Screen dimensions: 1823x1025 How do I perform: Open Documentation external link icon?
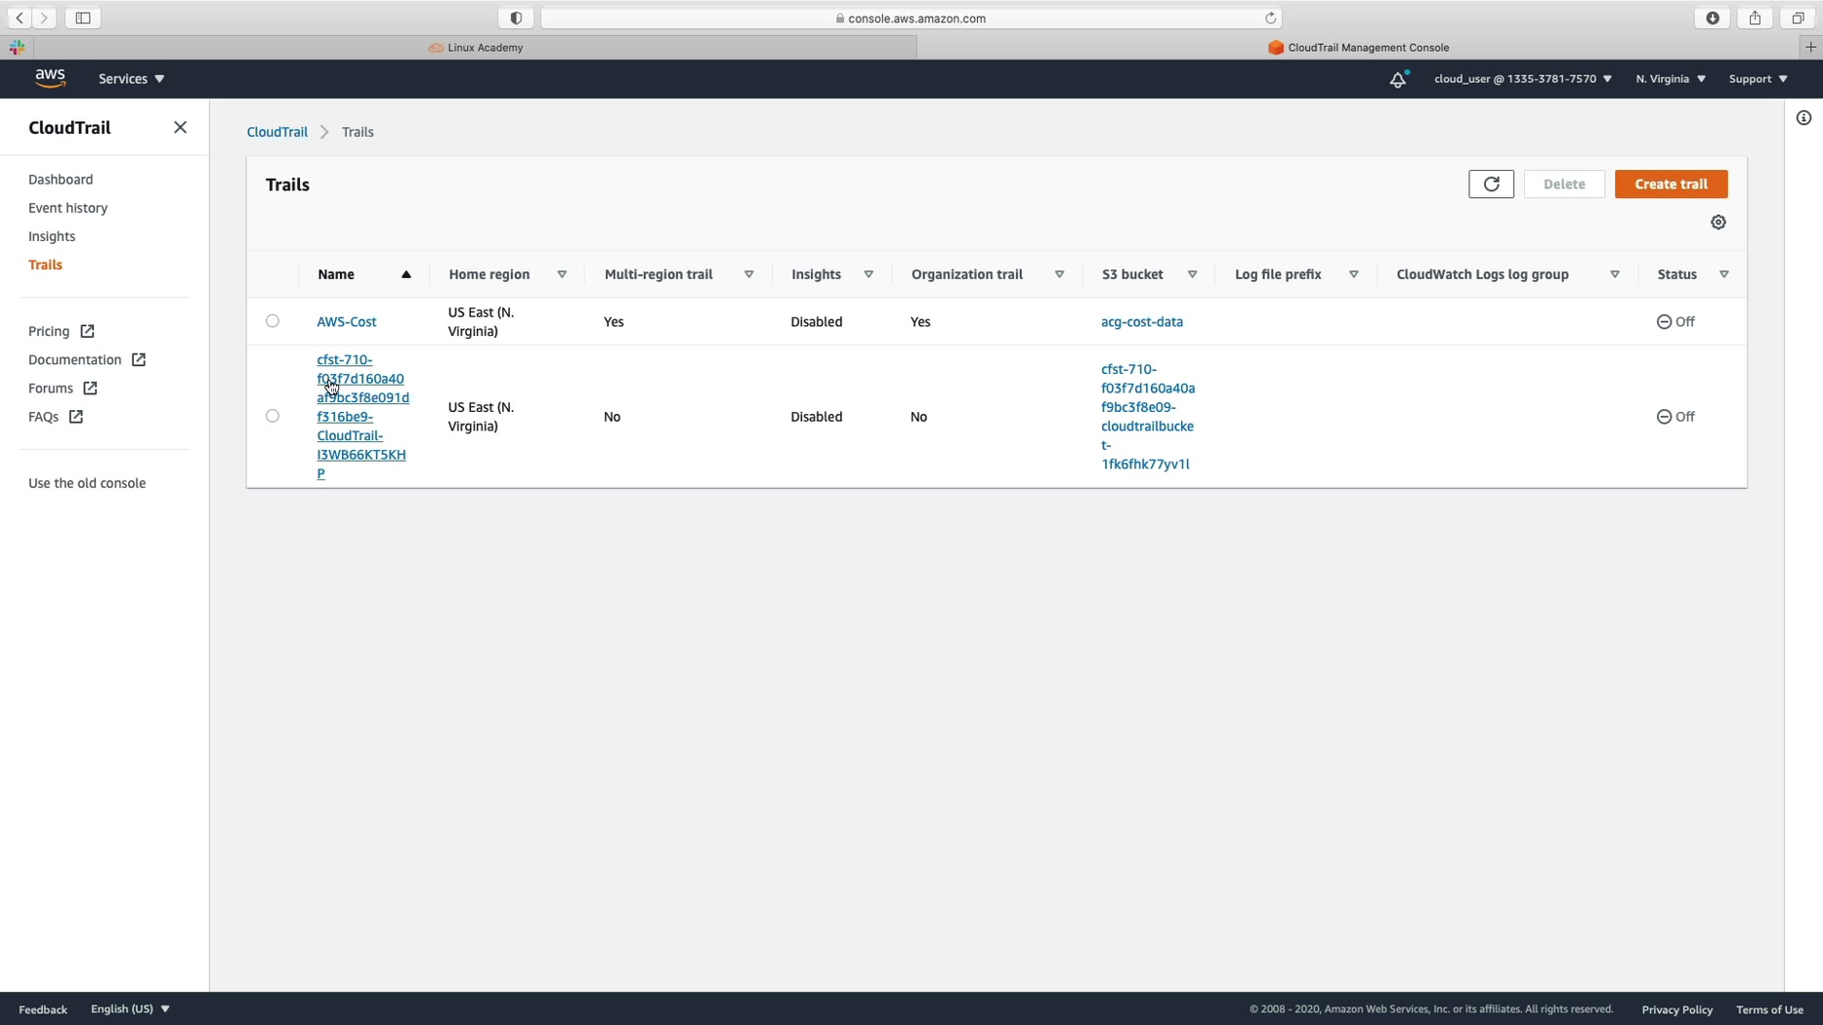coord(139,360)
